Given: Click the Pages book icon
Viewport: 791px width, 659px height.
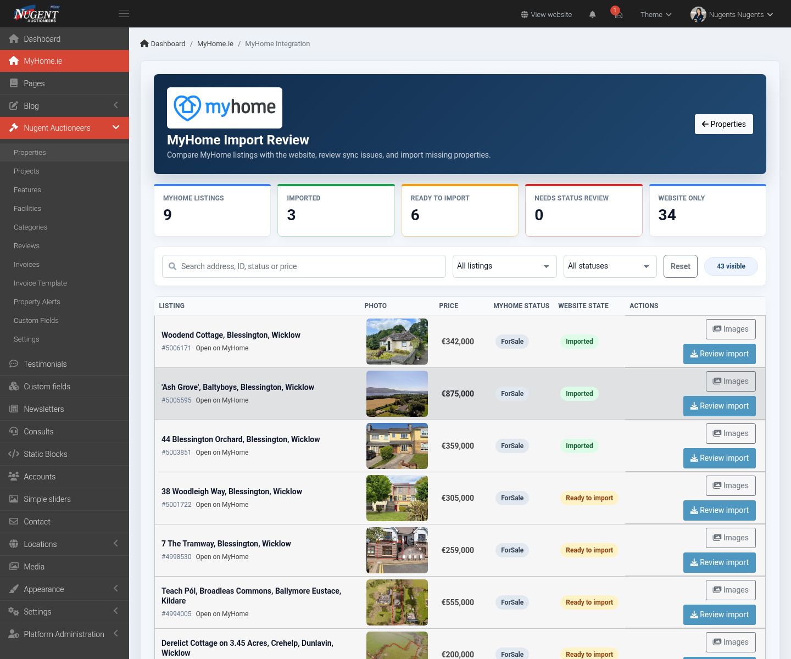Looking at the screenshot, I should click(14, 83).
